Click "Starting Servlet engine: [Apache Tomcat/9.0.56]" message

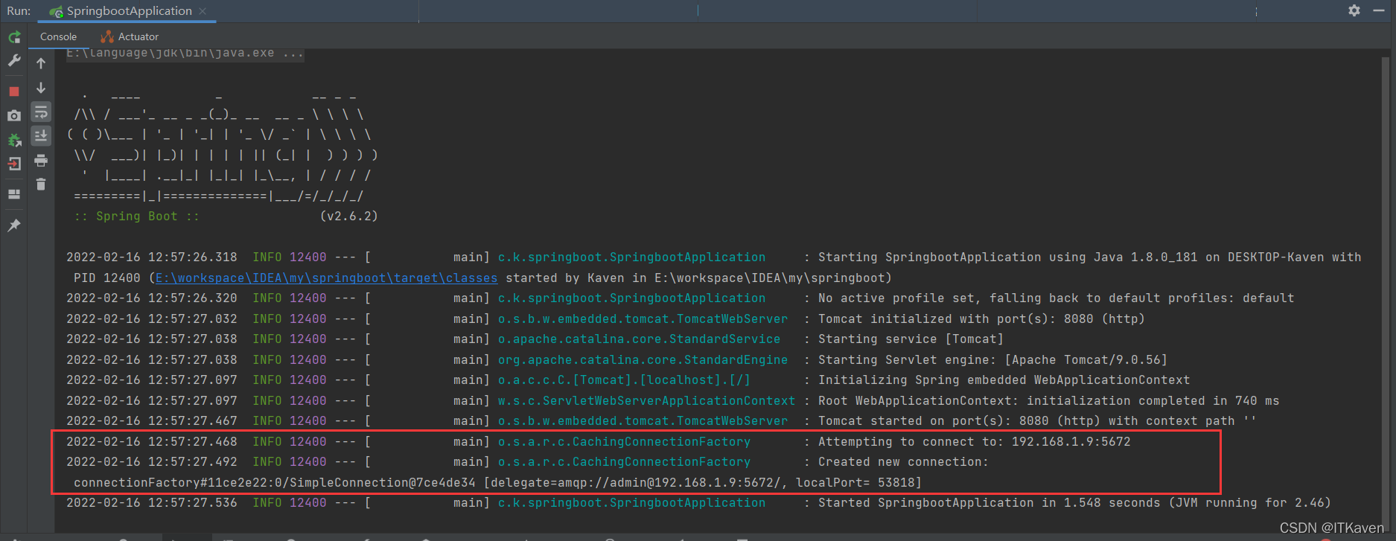click(x=992, y=360)
